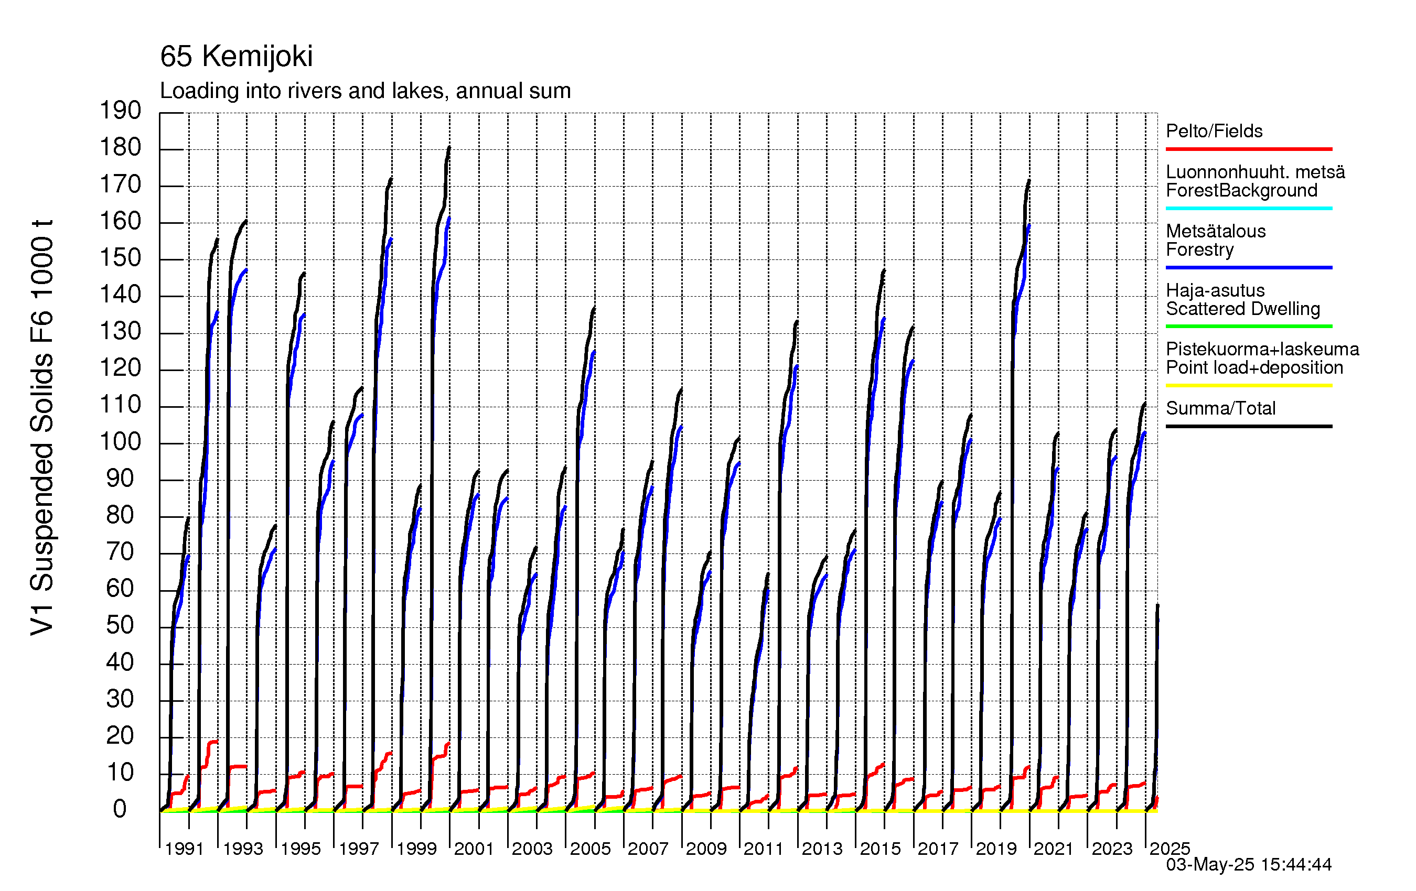
Task: Click the x-axis year 1993
Action: [x=243, y=849]
